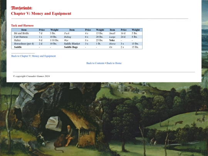208x156 pixels.
Task: Click the Cart Harness item cell
Action: pos(21,37)
